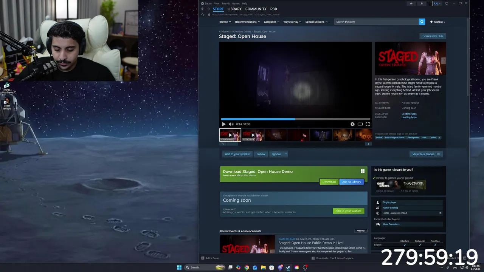Click Add a Game plus icon
Image resolution: width=484 pixels, height=272 pixels.
[203, 258]
